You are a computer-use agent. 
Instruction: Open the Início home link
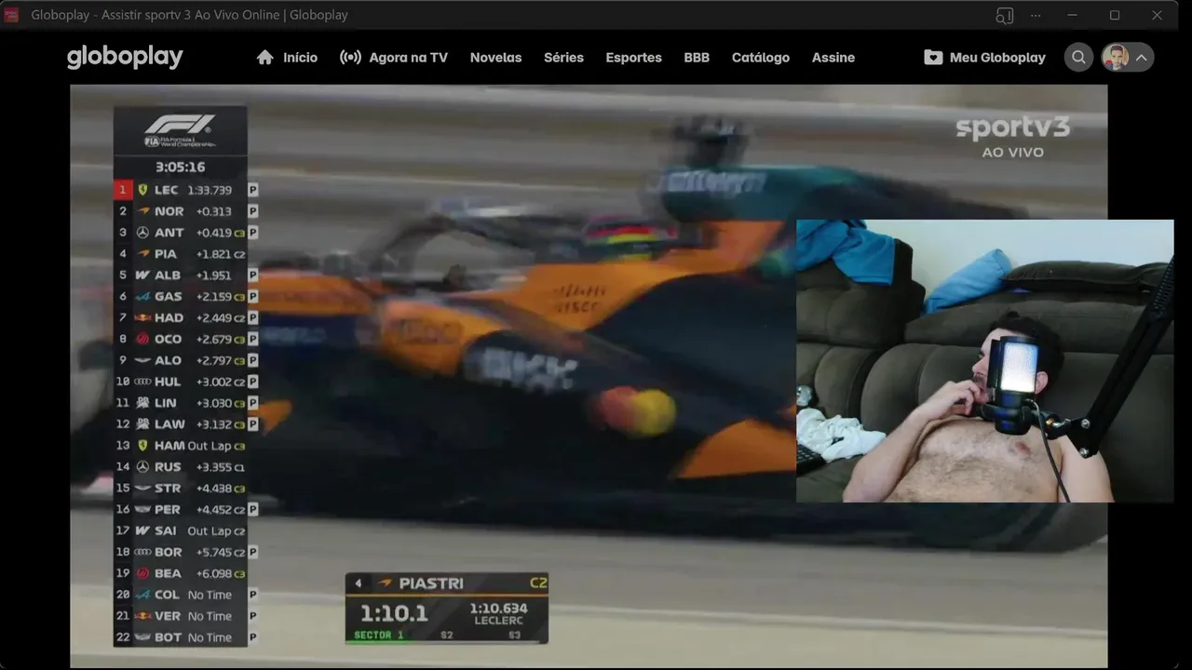coord(287,58)
